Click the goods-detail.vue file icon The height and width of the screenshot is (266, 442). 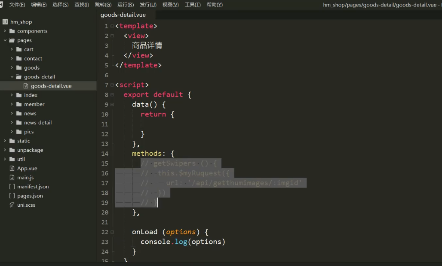click(x=26, y=86)
